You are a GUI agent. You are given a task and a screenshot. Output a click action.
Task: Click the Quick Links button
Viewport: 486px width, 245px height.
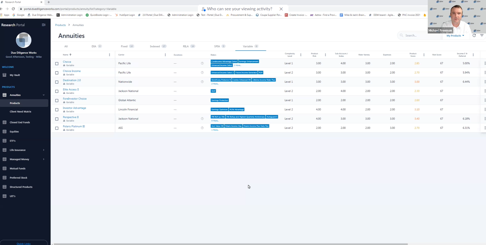pos(24,243)
